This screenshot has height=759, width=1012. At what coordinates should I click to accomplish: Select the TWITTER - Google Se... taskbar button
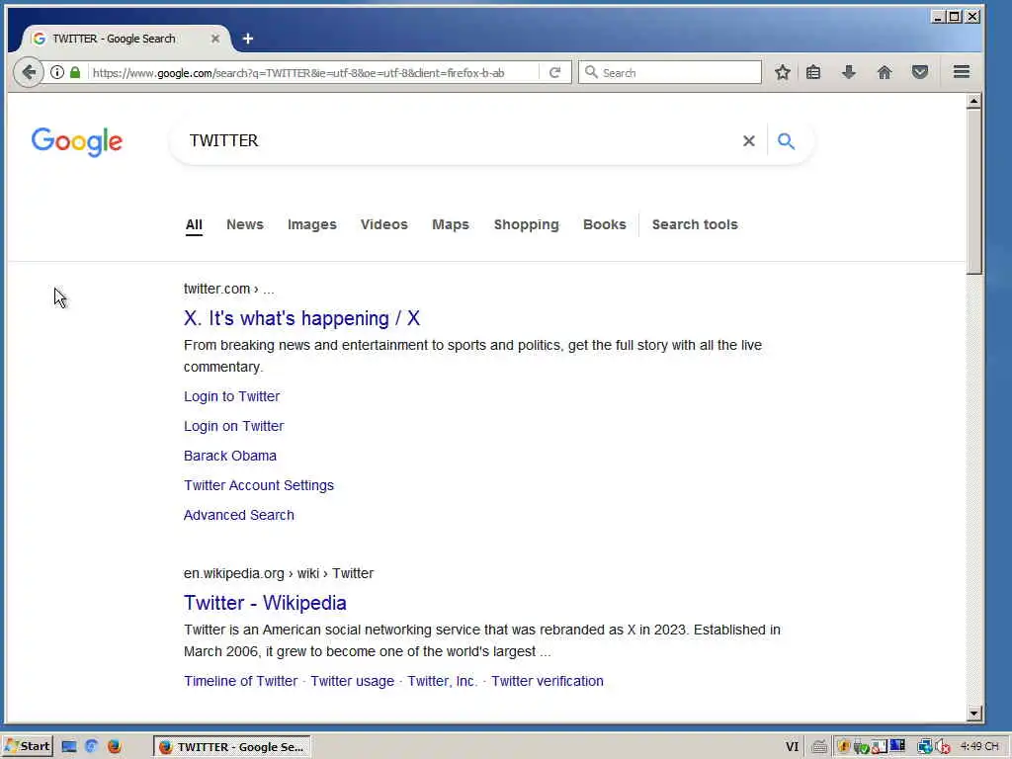[x=232, y=747]
